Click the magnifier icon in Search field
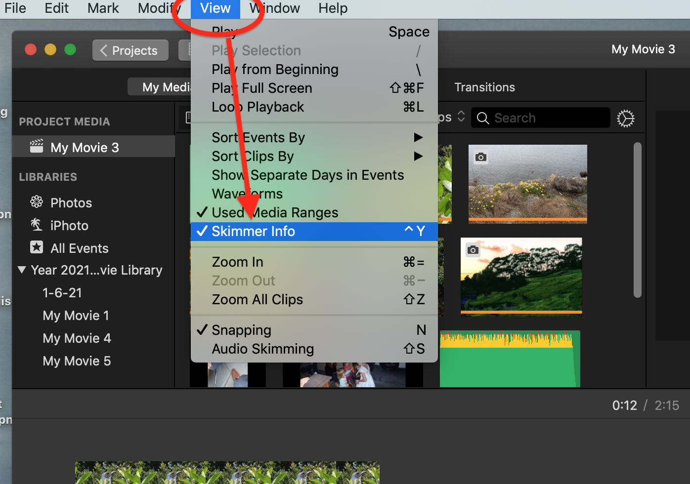Screen dimensions: 690x484 point(483,119)
